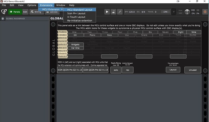Click the empty Push 0-7 widget under Toms
The image size is (209, 122).
click(178, 56)
